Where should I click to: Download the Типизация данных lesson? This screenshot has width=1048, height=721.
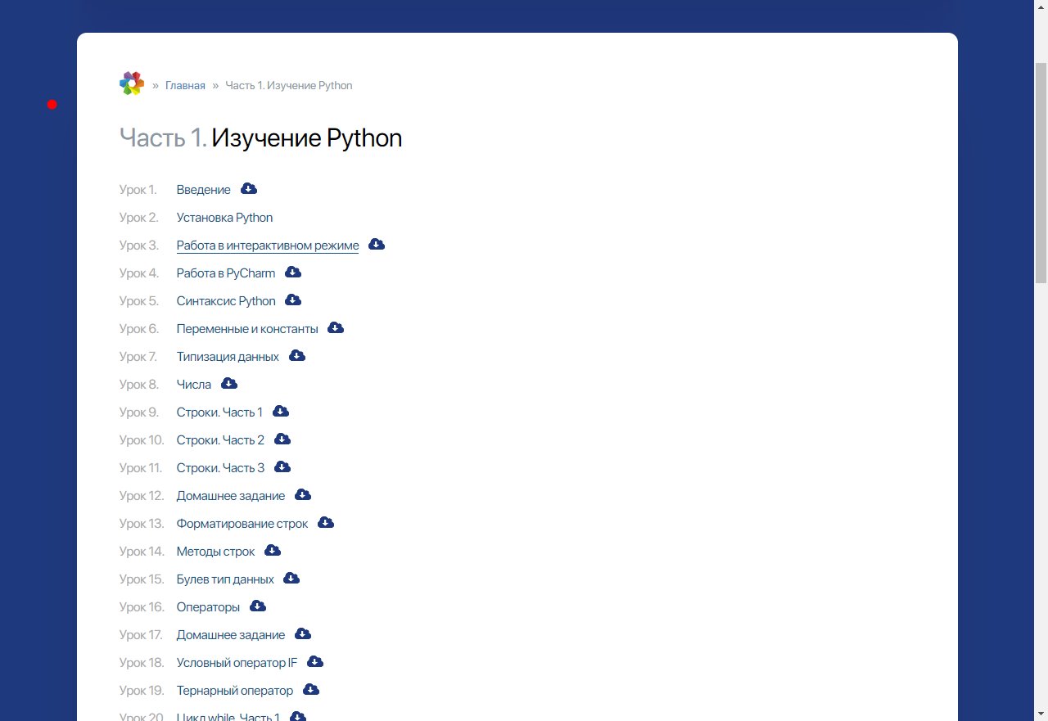point(297,356)
